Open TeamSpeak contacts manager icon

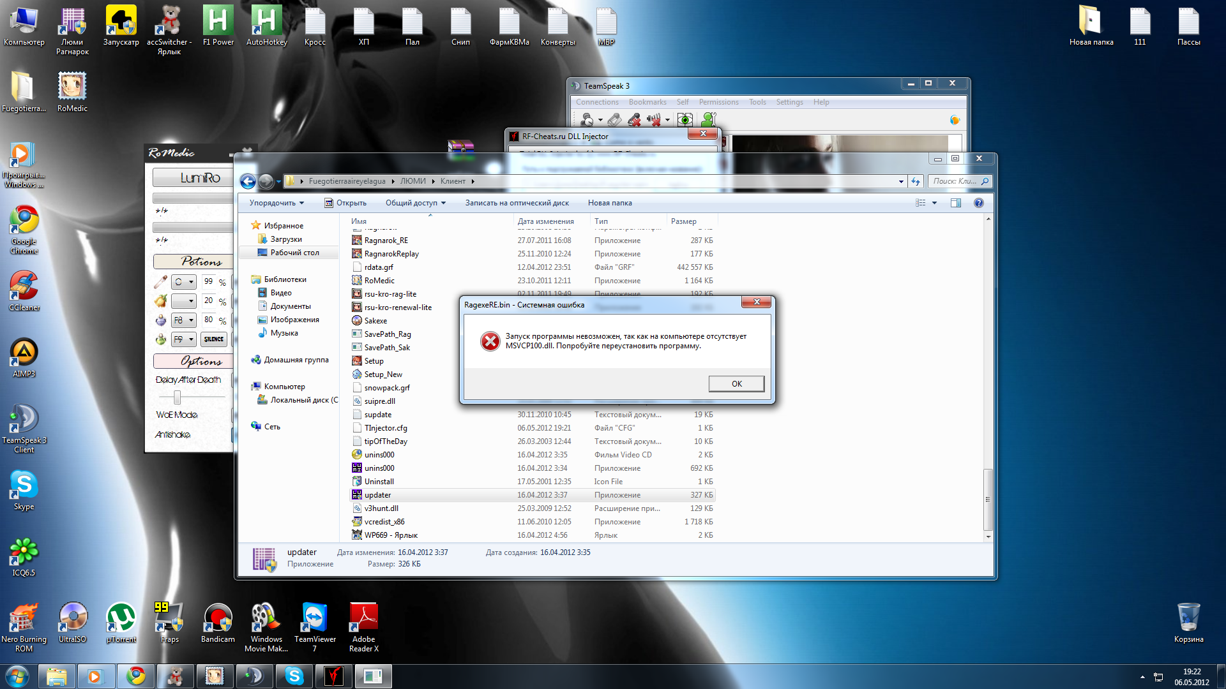point(708,119)
